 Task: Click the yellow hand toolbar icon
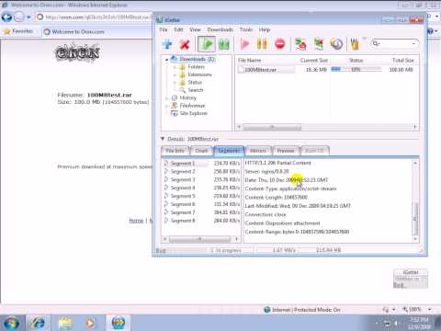pyautogui.click(x=355, y=44)
